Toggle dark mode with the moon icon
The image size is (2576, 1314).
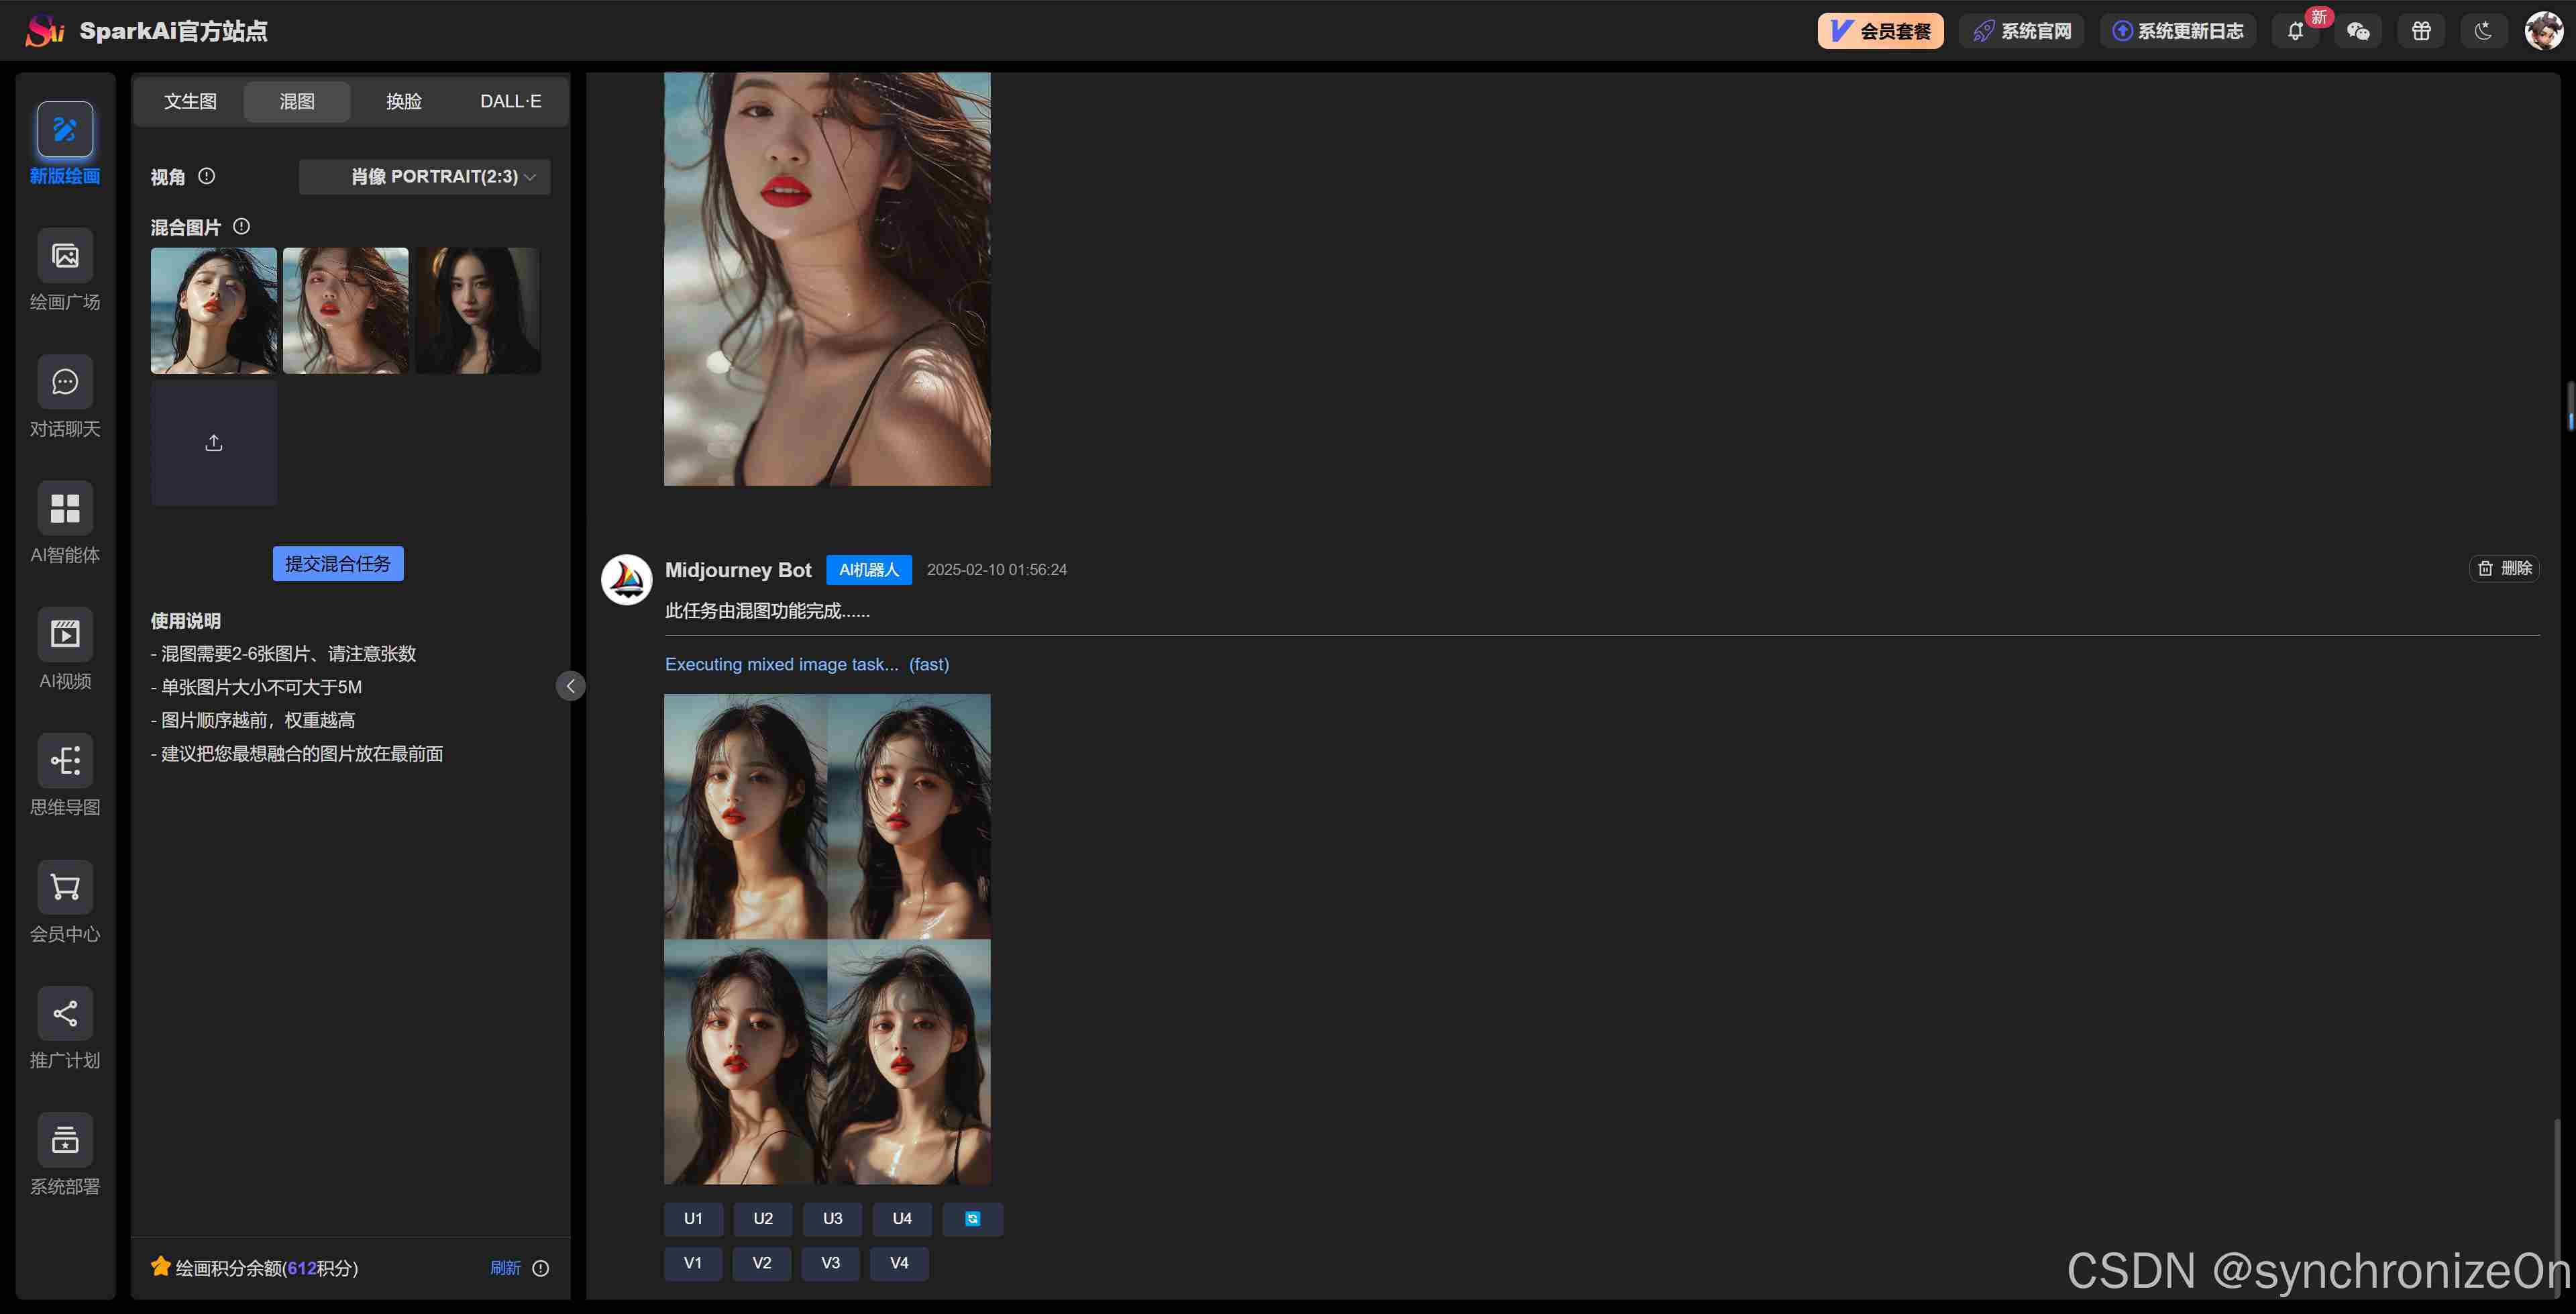click(2483, 31)
